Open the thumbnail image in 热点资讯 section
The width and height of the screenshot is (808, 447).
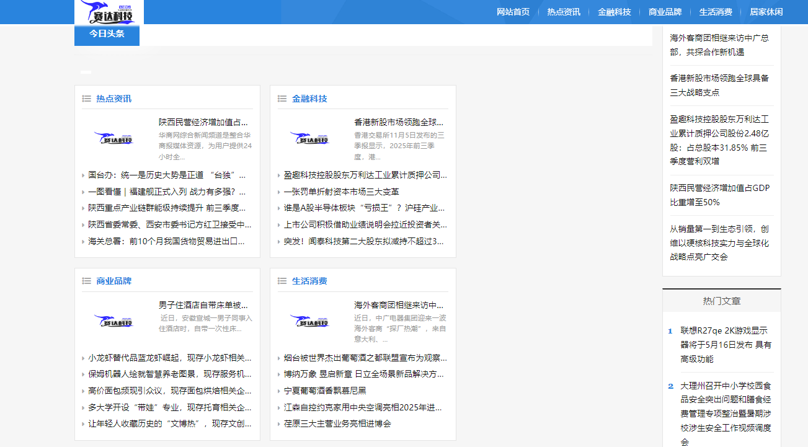coord(113,138)
